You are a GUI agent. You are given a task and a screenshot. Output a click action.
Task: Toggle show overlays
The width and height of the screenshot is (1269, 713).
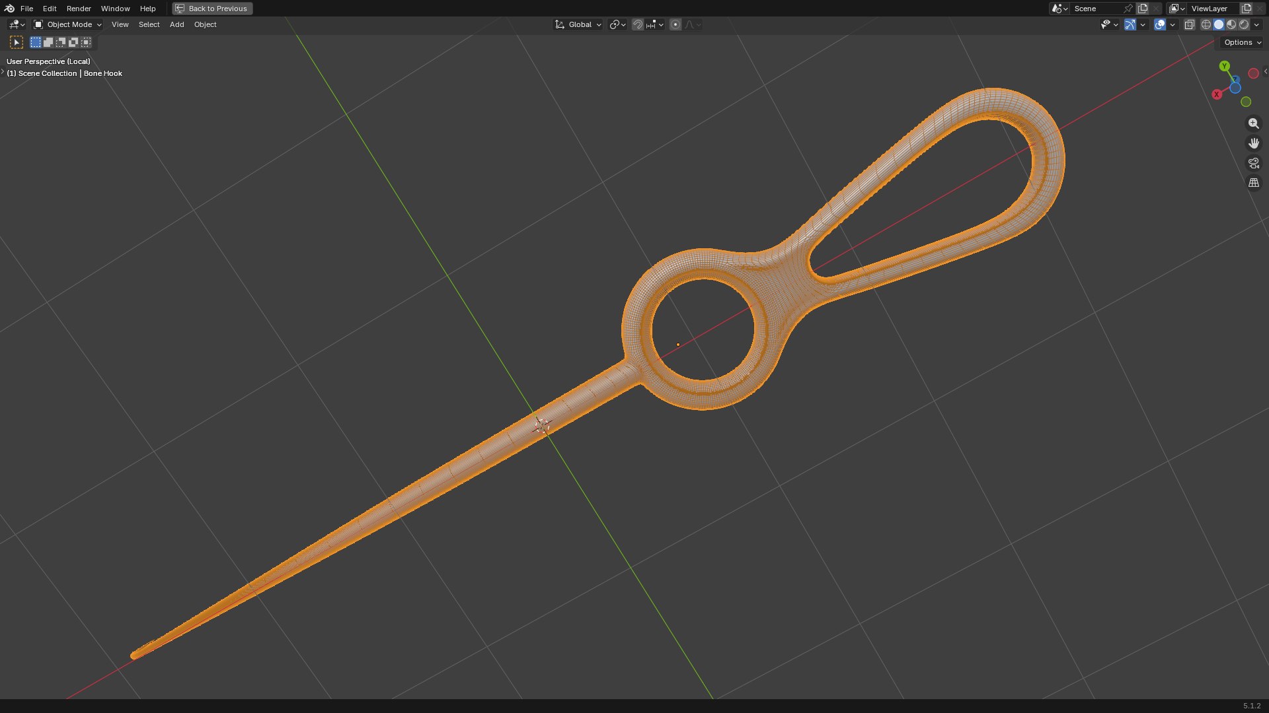1160,24
